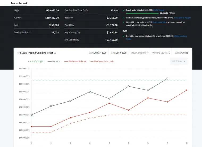Toggle Profit Target series in chart legend
Viewport: 202px width, 147px height.
point(36,62)
